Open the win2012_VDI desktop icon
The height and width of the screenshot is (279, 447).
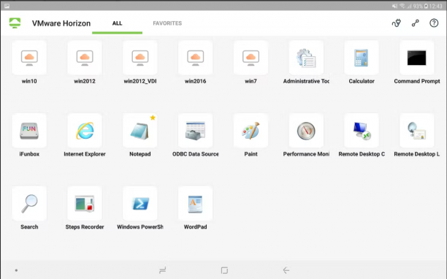coord(140,57)
